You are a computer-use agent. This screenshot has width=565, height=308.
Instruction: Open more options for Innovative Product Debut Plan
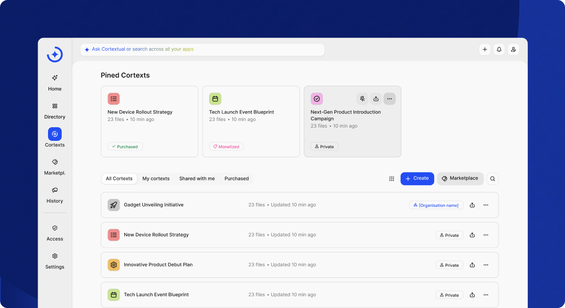click(x=486, y=265)
